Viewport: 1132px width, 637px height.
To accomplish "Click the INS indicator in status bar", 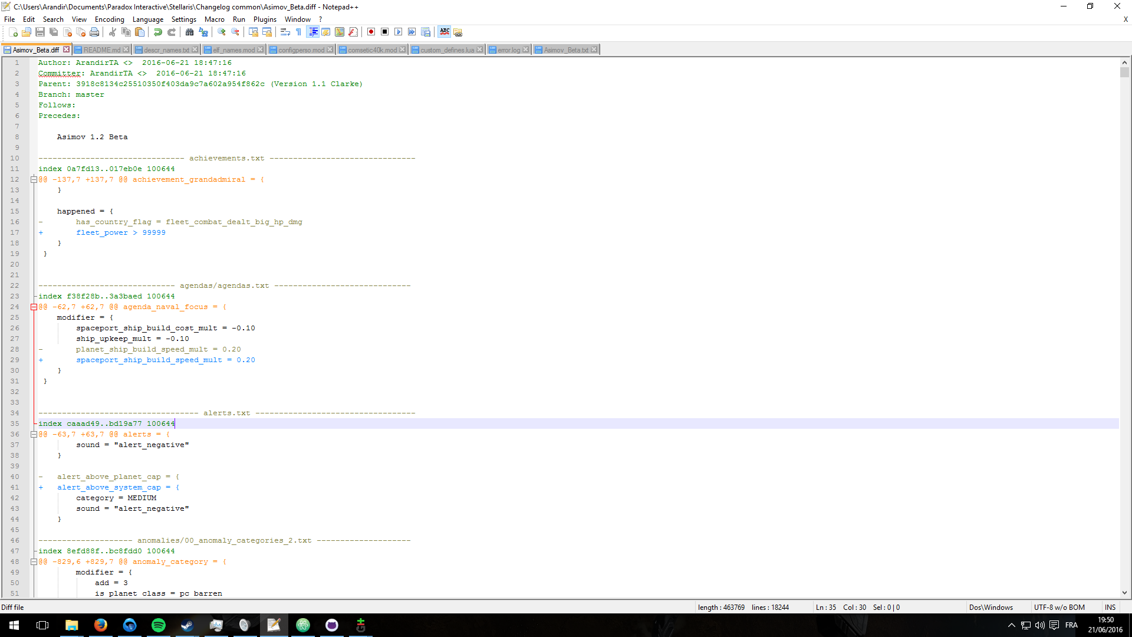I will point(1110,608).
